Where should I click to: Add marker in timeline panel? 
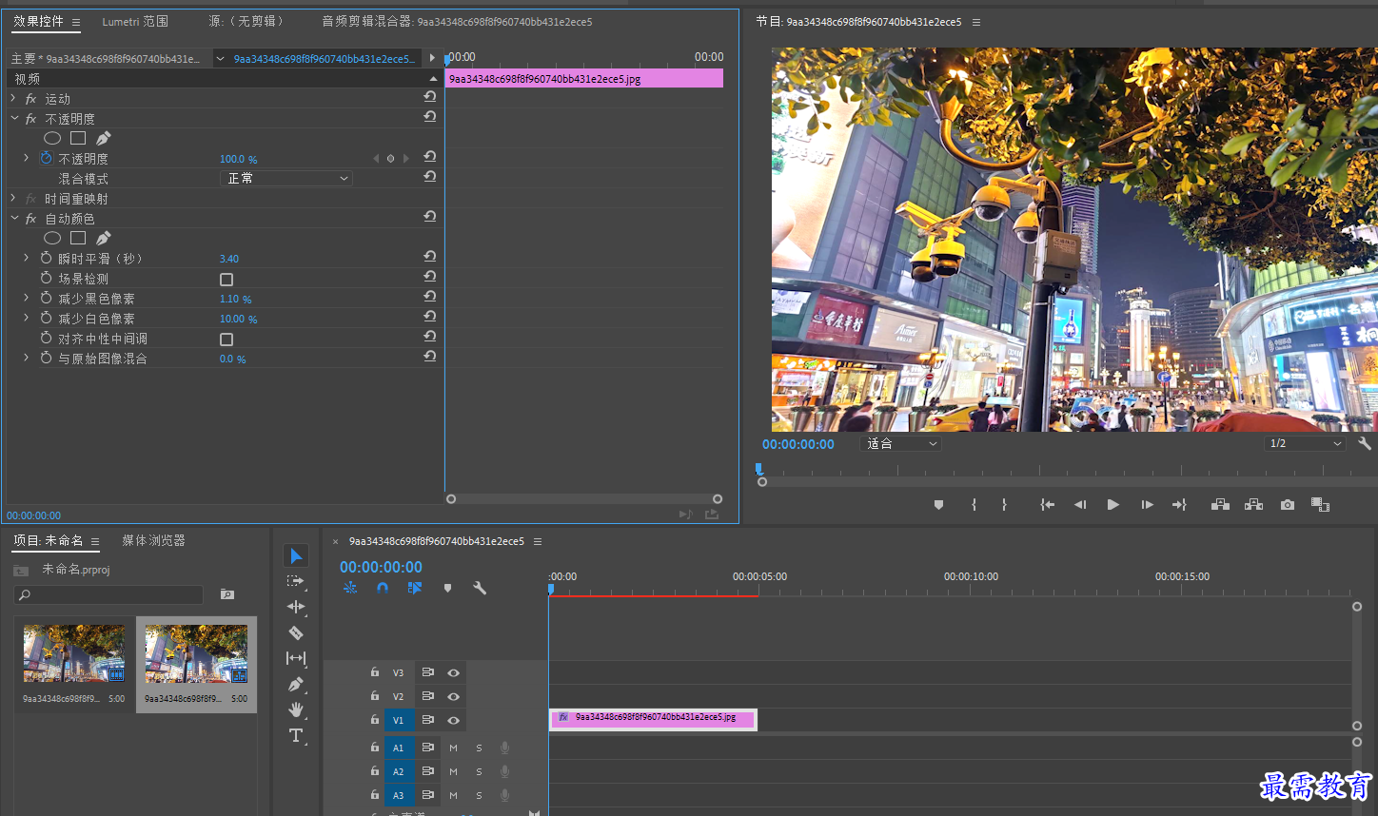447,588
